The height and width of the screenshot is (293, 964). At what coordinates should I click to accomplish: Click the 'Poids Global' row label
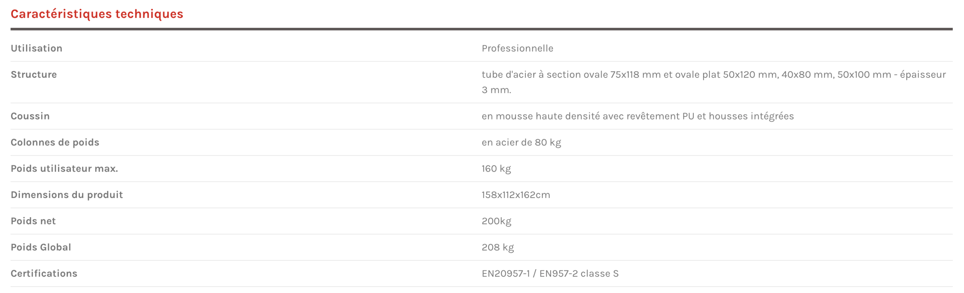click(41, 248)
